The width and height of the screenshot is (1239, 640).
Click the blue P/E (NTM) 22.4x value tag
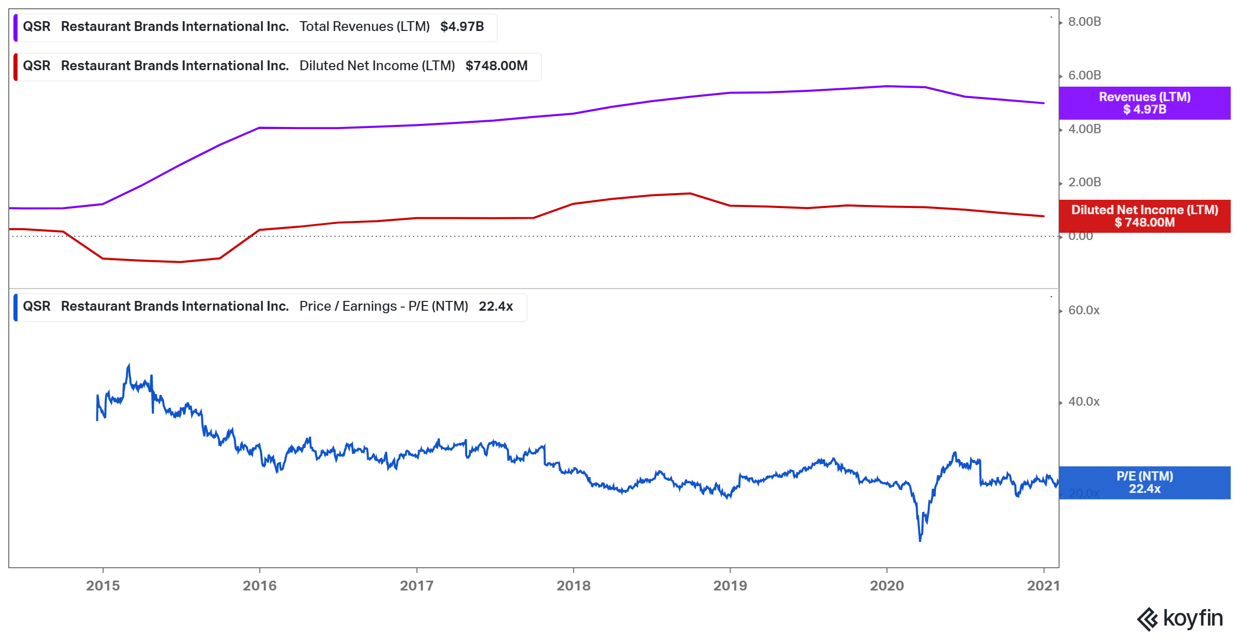click(1144, 483)
